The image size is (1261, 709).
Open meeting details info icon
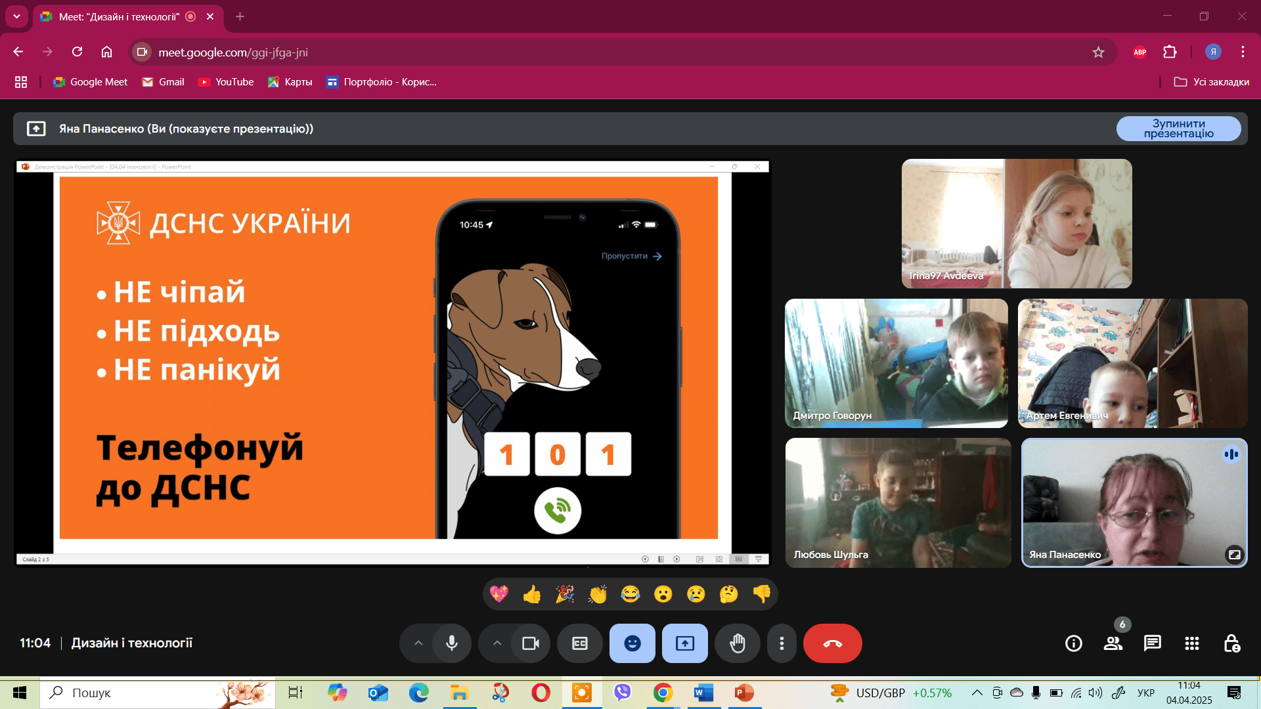point(1074,643)
